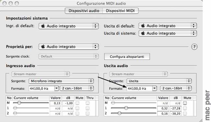Viewport: 211px width, 122px height.
Task: Open output 2 can.-16bit format dropdown
Action: tap(176, 88)
